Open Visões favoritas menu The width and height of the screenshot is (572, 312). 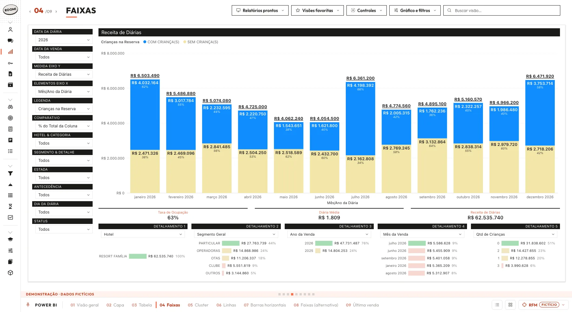(x=318, y=10)
